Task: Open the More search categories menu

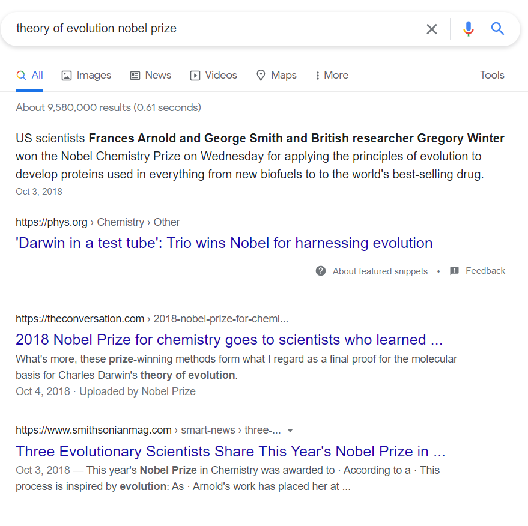Action: 332,76
